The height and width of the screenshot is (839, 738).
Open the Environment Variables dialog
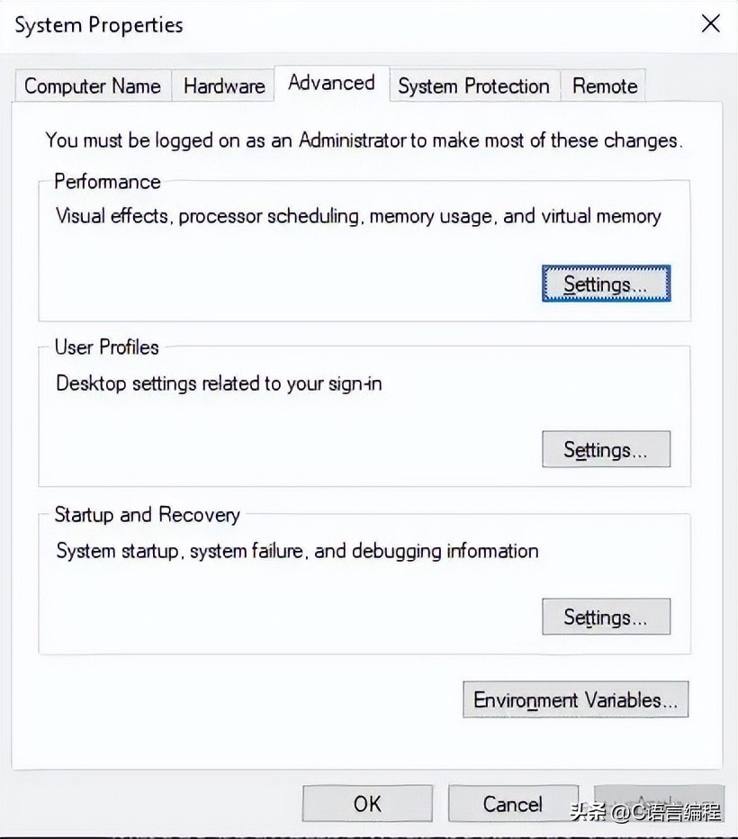point(575,699)
